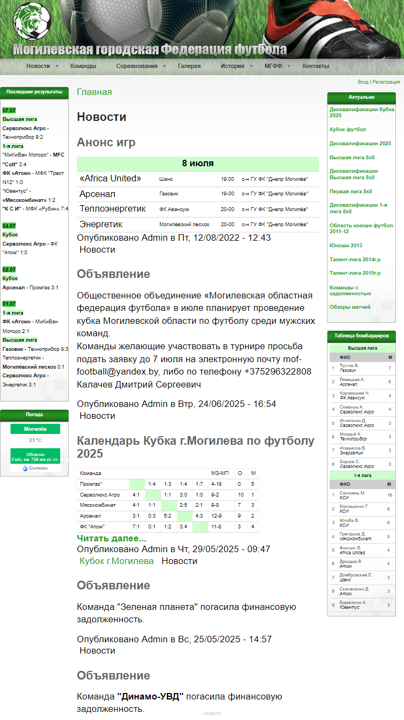
Task: Open Юноши 2013 link
Action: click(346, 246)
